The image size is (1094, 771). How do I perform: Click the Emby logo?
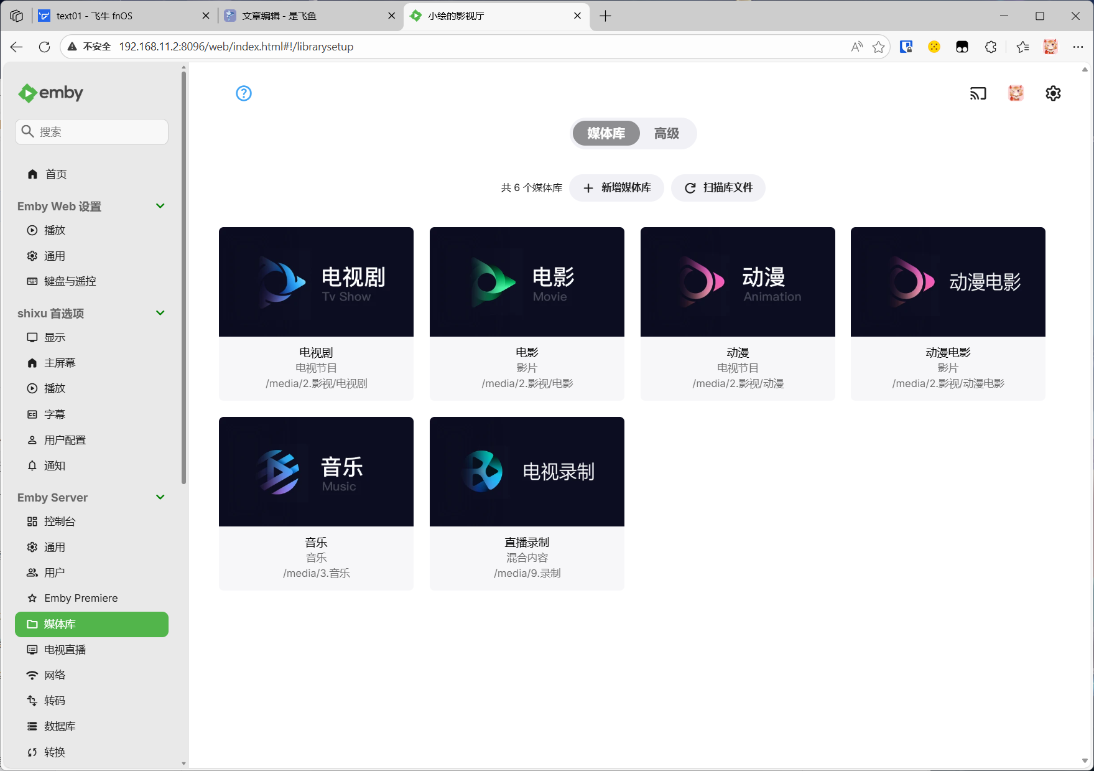51,93
